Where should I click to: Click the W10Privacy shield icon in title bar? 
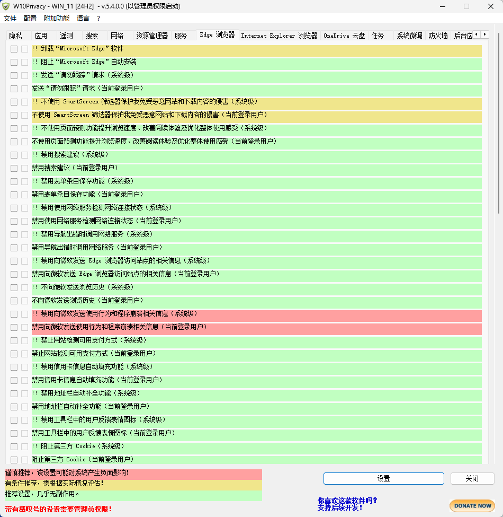coord(6,6)
